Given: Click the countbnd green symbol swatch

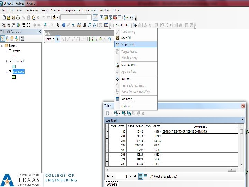Looking at the screenshot, I should (x=14, y=77).
